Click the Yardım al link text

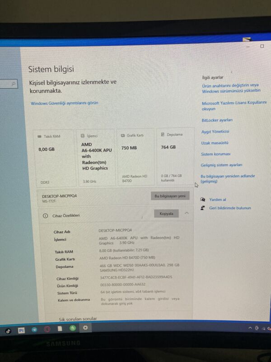[218, 200]
